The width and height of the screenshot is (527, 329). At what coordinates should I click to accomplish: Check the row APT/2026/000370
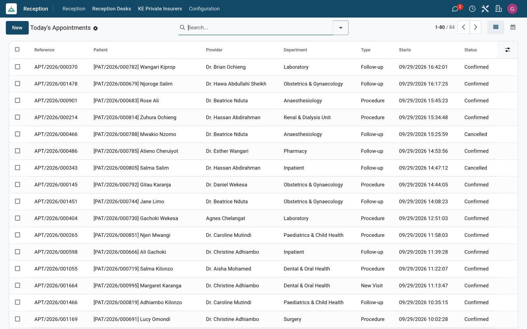17,67
